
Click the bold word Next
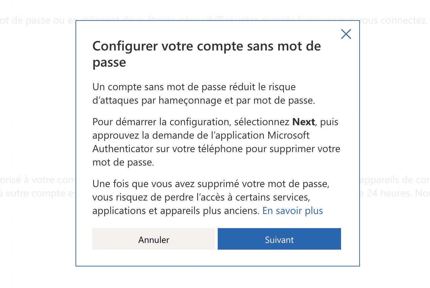click(x=304, y=122)
